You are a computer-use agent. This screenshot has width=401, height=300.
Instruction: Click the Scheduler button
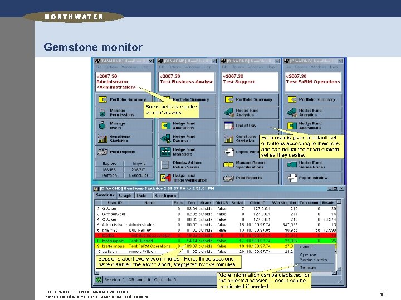139,175
